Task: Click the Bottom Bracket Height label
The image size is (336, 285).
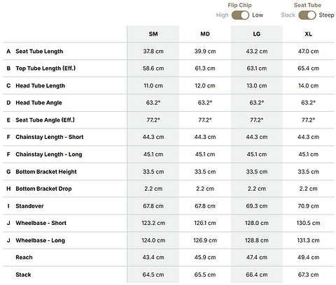Action: pyautogui.click(x=46, y=172)
